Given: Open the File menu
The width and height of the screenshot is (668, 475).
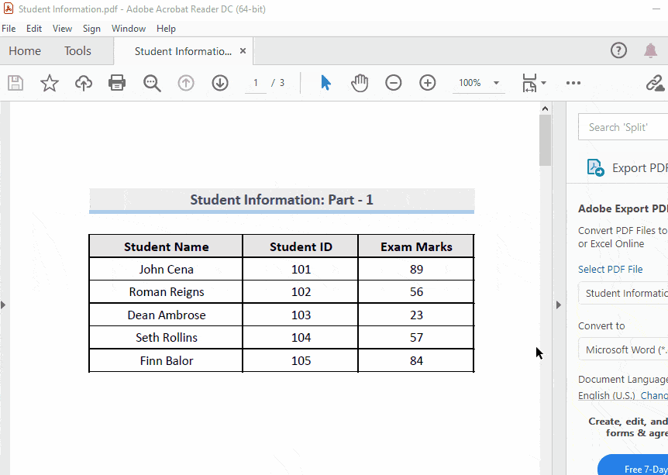Looking at the screenshot, I should (9, 28).
